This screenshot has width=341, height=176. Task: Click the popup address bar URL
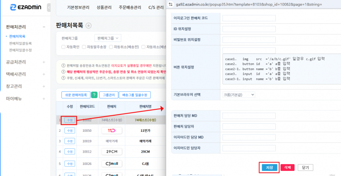coord(249,4)
